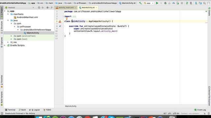Open the TODO tool window

(47, 110)
